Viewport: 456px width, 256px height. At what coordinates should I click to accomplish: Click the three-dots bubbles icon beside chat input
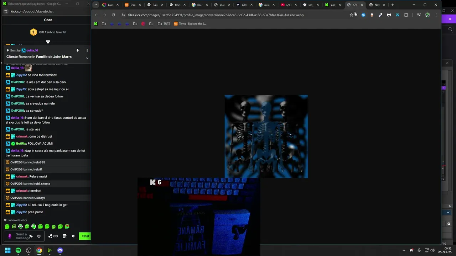(50, 236)
